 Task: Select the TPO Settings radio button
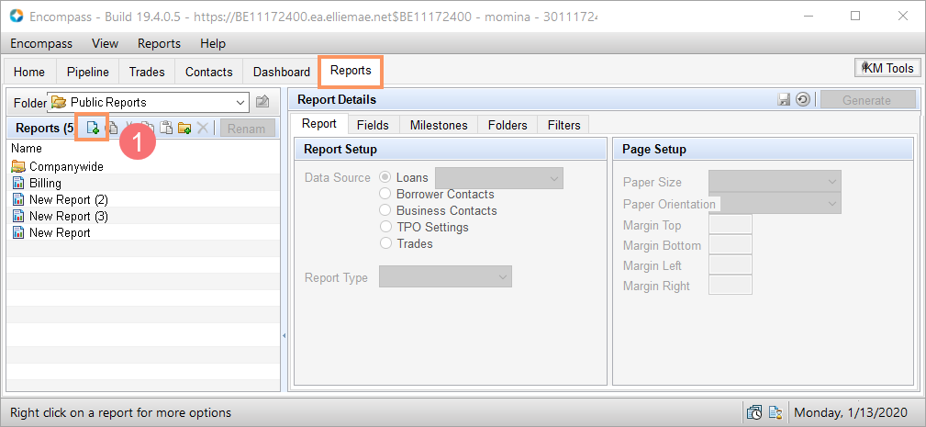click(x=385, y=227)
